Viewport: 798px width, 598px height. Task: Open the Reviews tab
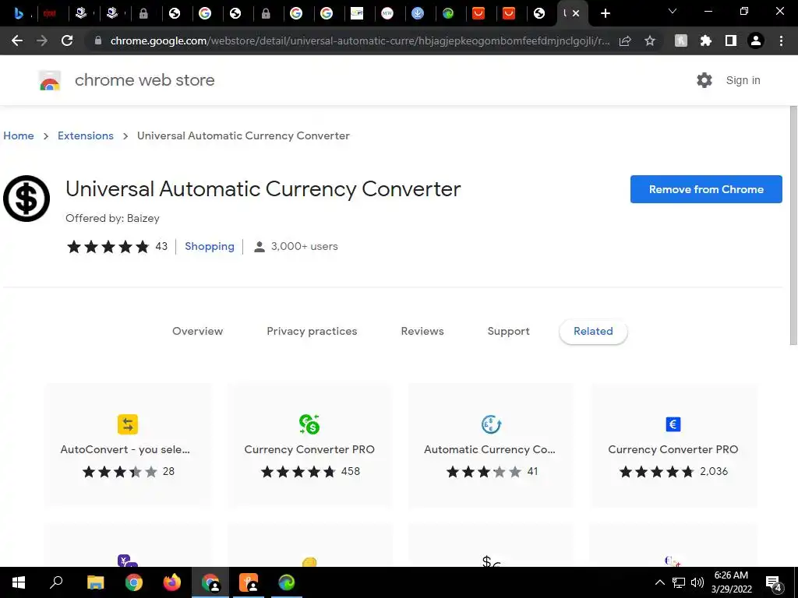pyautogui.click(x=422, y=331)
